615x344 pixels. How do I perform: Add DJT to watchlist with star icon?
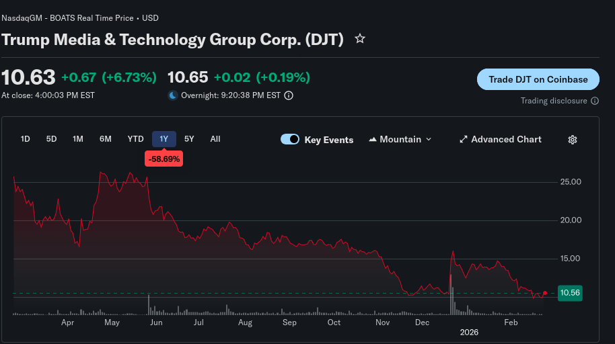(360, 39)
